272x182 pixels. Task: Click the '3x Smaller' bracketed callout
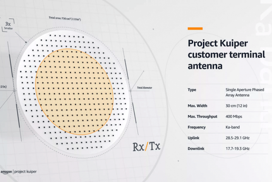coord(8,26)
